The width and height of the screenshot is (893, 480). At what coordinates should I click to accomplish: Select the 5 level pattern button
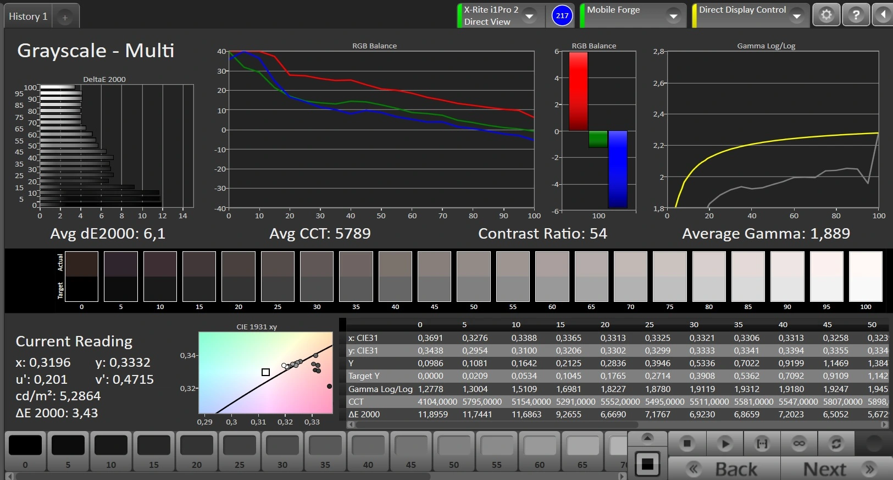click(68, 452)
